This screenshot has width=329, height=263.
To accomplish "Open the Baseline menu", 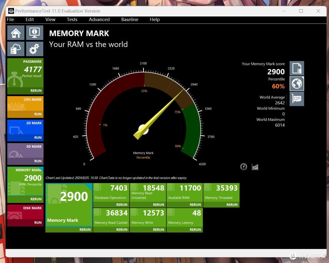I will pyautogui.click(x=130, y=20).
